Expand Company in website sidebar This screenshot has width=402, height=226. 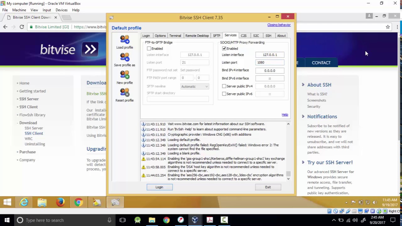[x=17, y=160]
